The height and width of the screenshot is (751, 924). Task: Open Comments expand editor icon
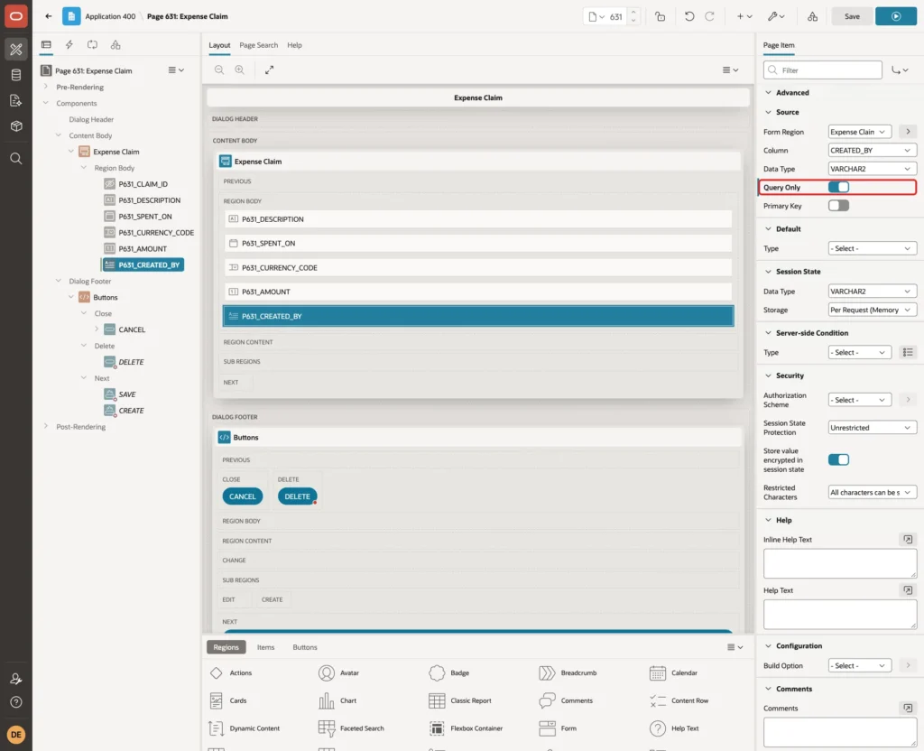(908, 708)
